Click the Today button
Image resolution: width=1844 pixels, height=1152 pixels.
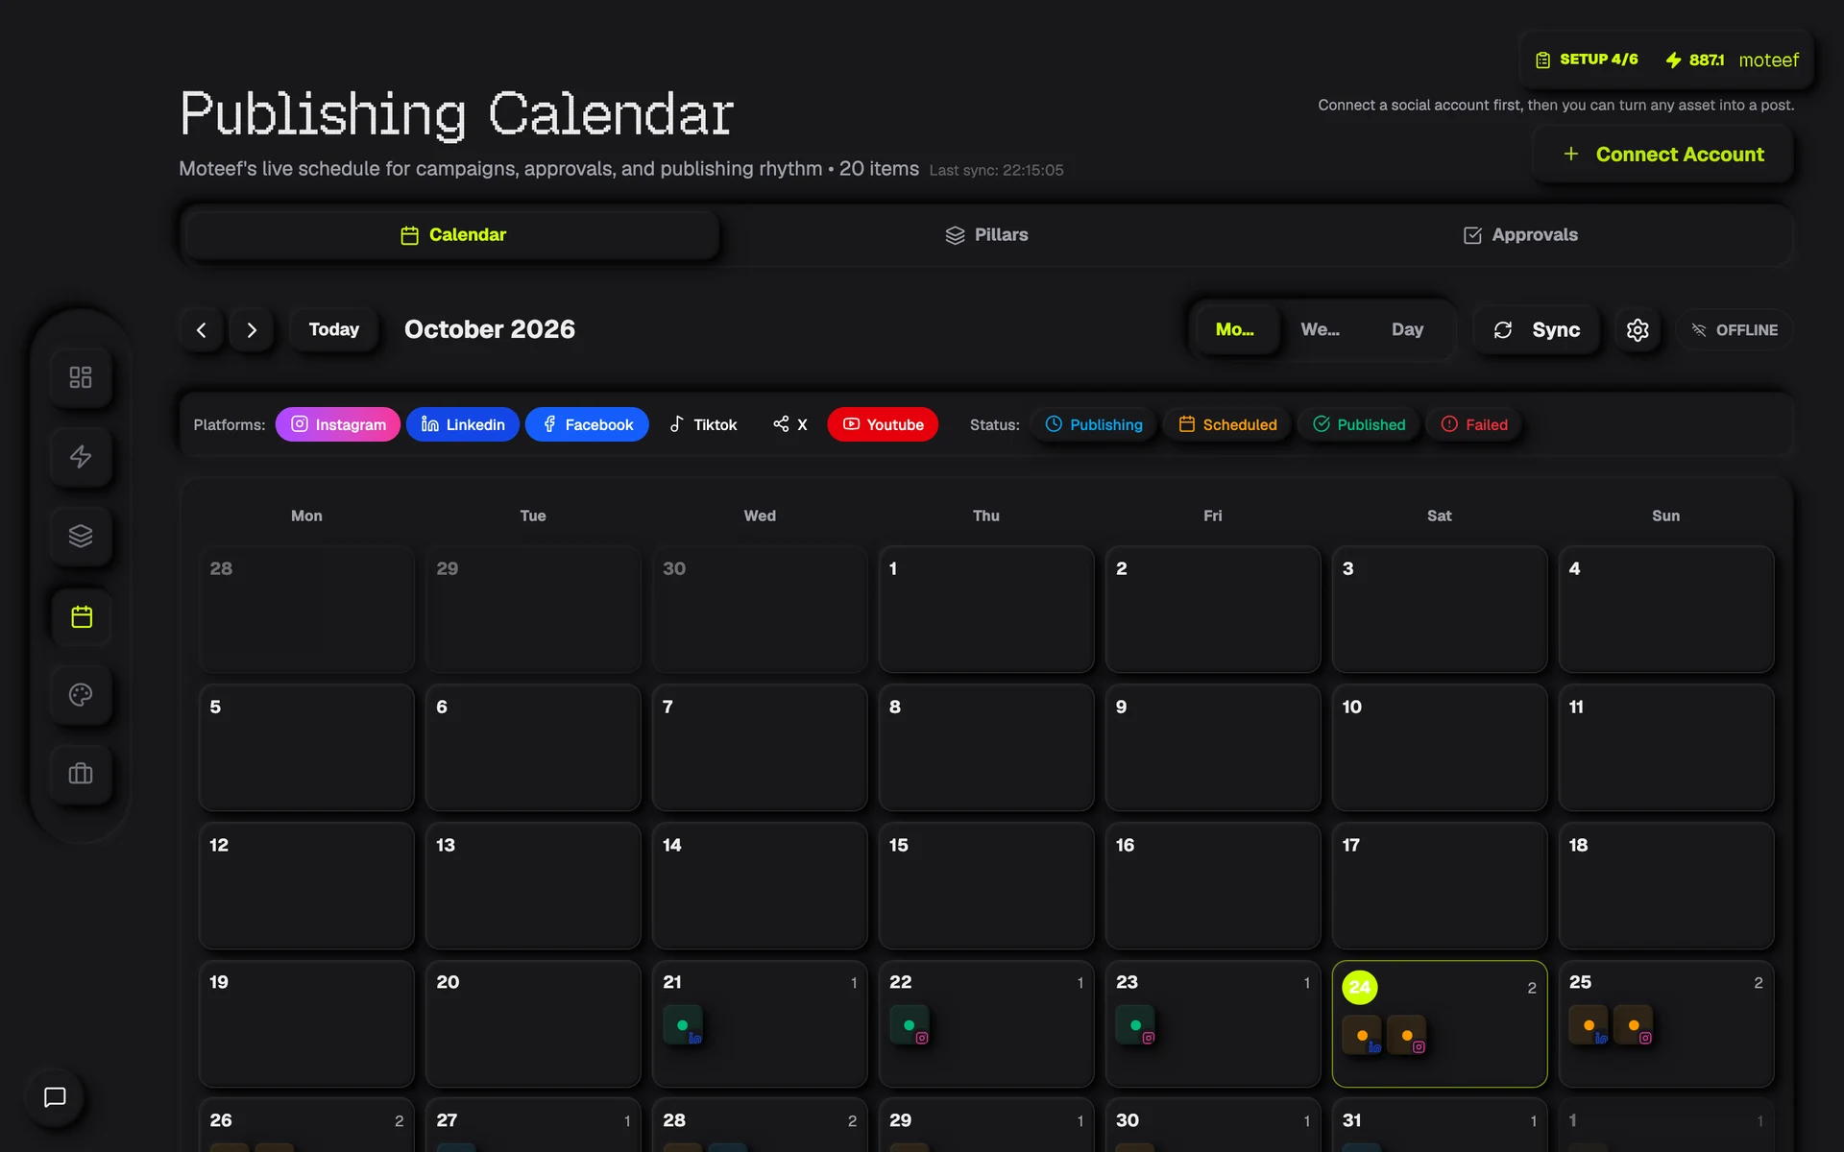pyautogui.click(x=334, y=330)
